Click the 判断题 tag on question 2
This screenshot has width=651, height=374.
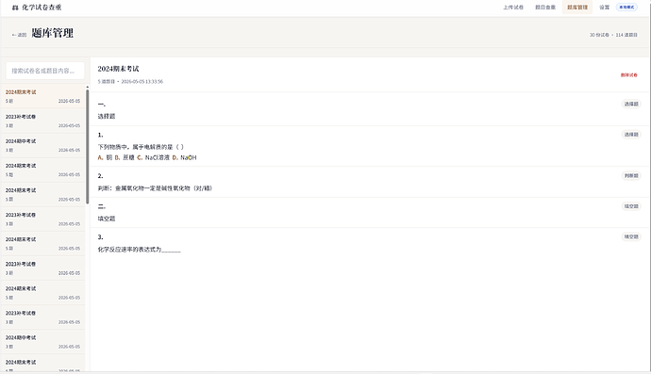631,176
